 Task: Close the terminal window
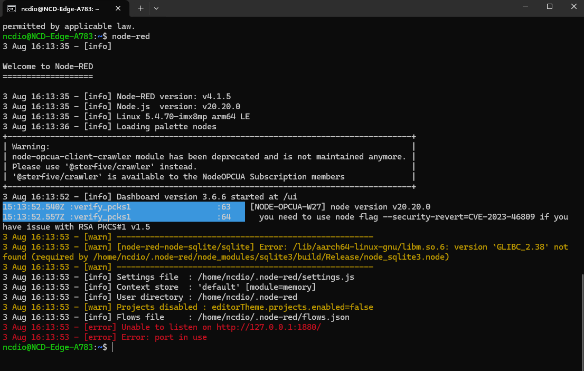[x=573, y=6]
